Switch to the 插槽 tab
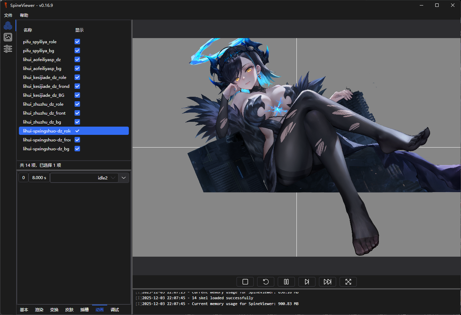The image size is (461, 315). [x=85, y=310]
